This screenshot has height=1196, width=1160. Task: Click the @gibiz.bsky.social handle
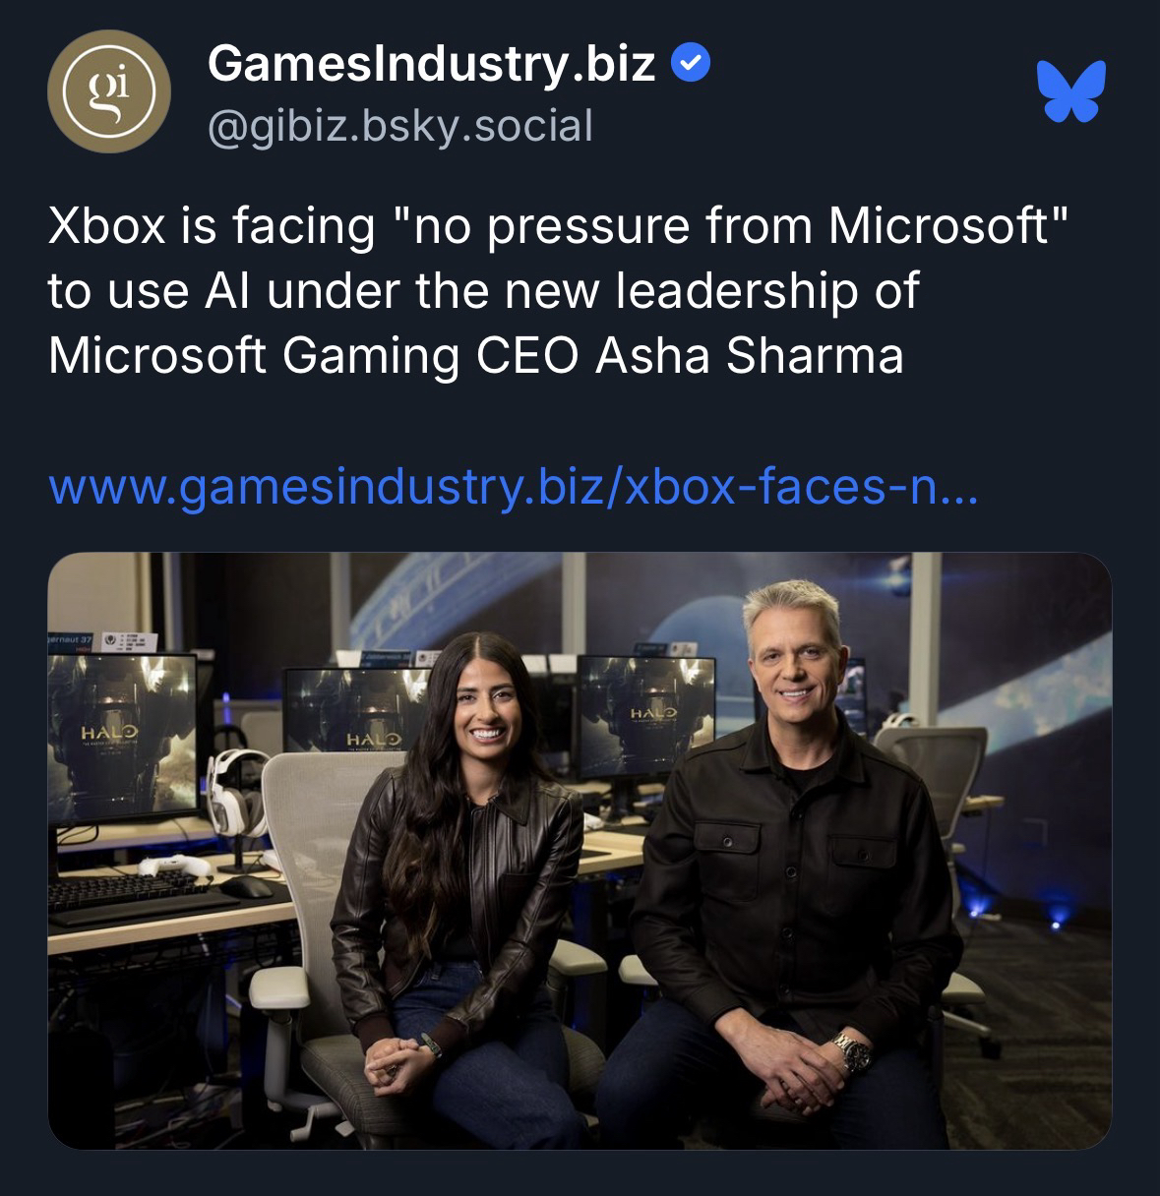tap(399, 125)
